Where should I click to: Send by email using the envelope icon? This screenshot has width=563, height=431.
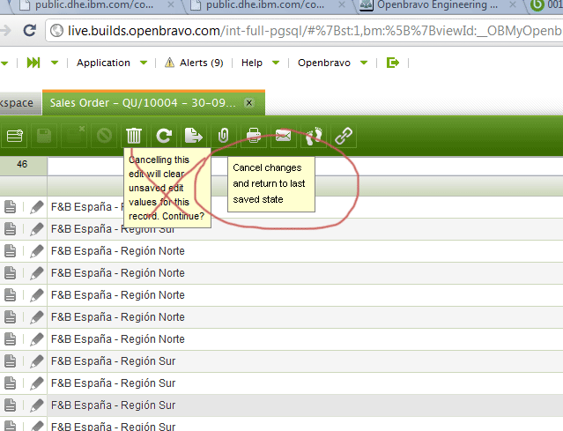point(284,136)
